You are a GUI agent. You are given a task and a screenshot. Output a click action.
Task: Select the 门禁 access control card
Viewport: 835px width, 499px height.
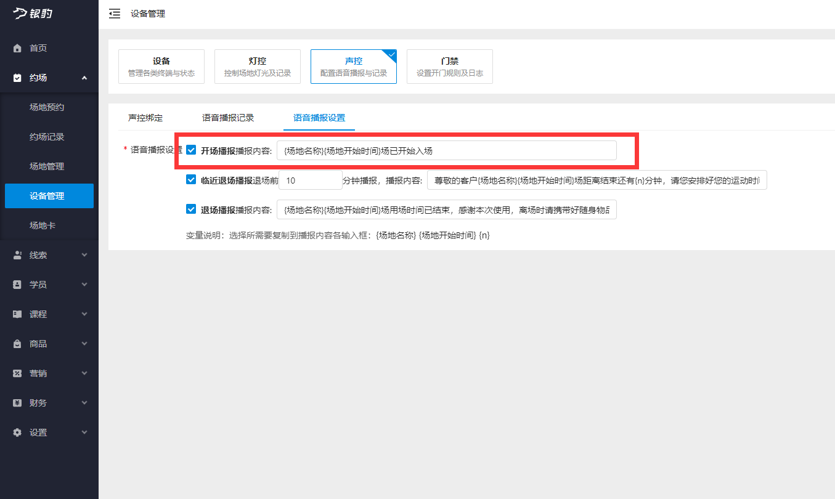point(449,66)
